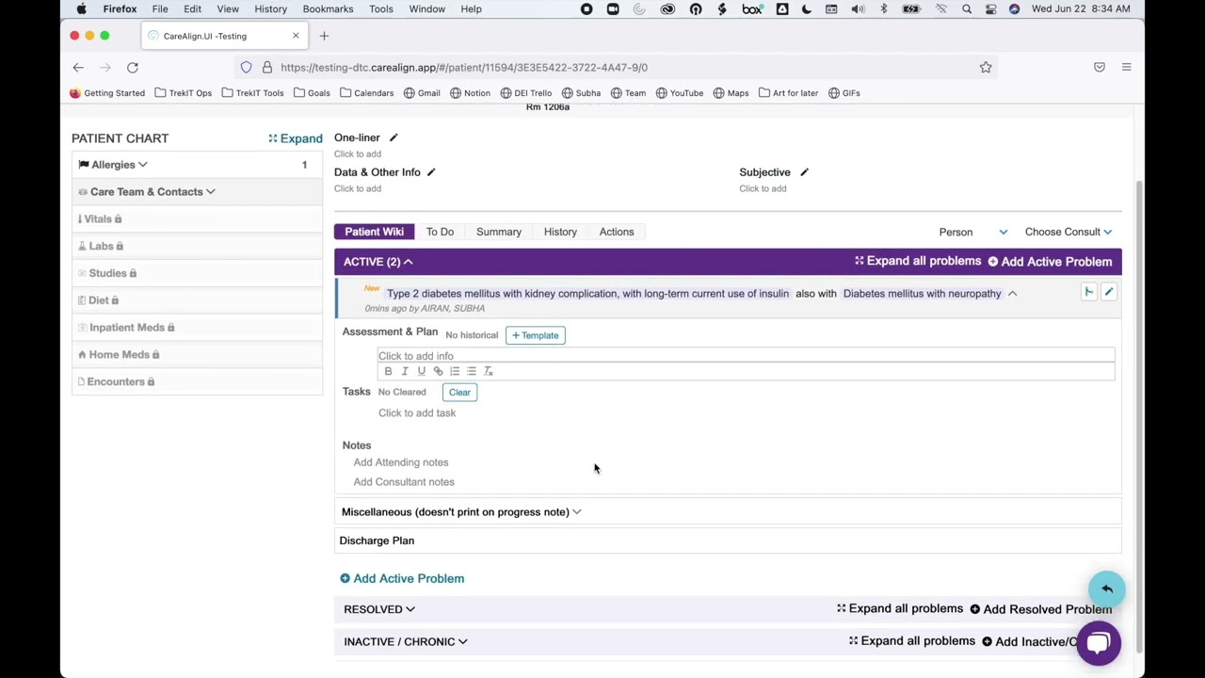Edit the diabetes problem via pencil icon
Image resolution: width=1205 pixels, height=678 pixels.
pyautogui.click(x=1109, y=293)
